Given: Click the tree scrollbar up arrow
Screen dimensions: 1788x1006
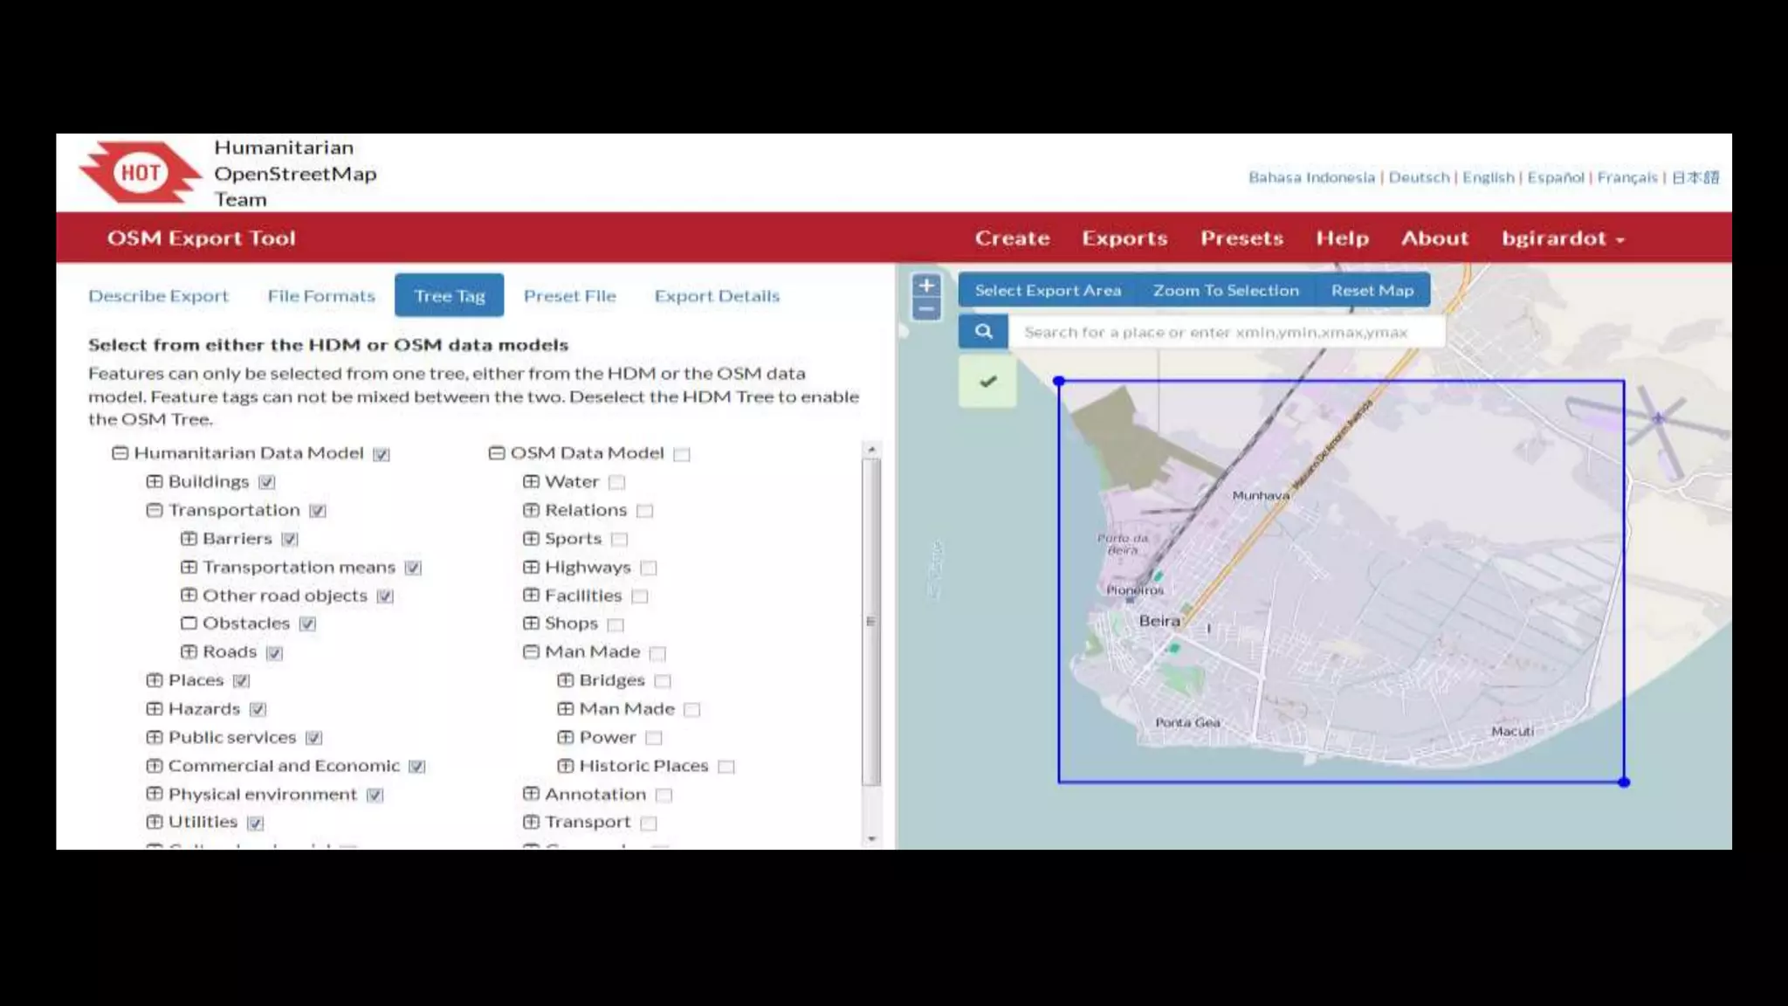Looking at the screenshot, I should [870, 450].
